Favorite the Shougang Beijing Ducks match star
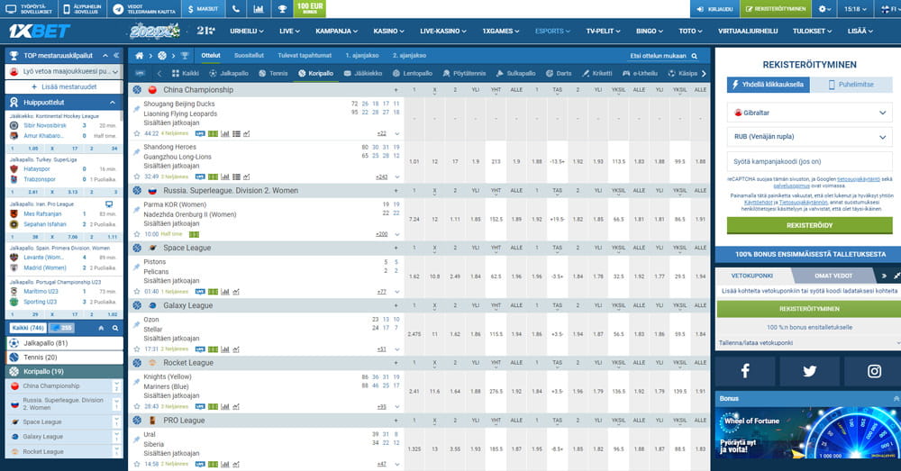Viewport: 901px width, 471px height. tap(137, 133)
